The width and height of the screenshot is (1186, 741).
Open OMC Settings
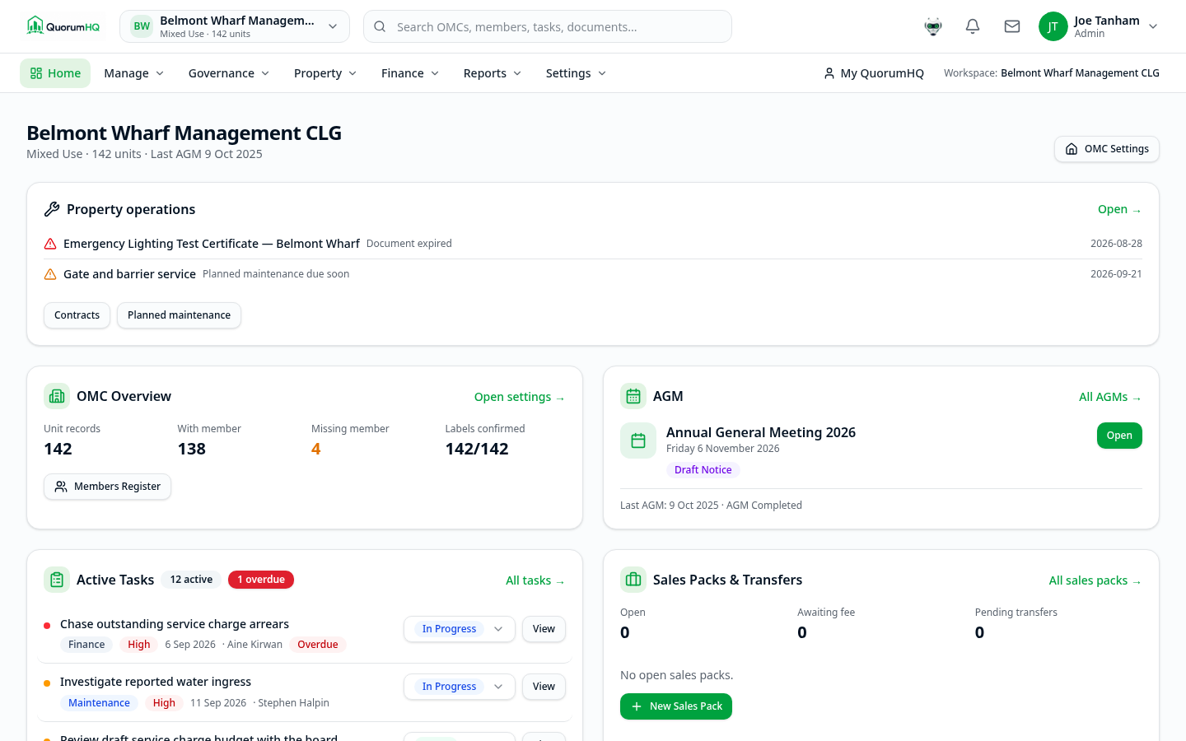(1107, 149)
